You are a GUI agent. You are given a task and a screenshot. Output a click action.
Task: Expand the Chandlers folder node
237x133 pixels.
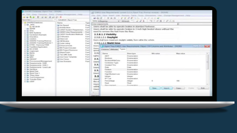pyautogui.click(x=25, y=37)
